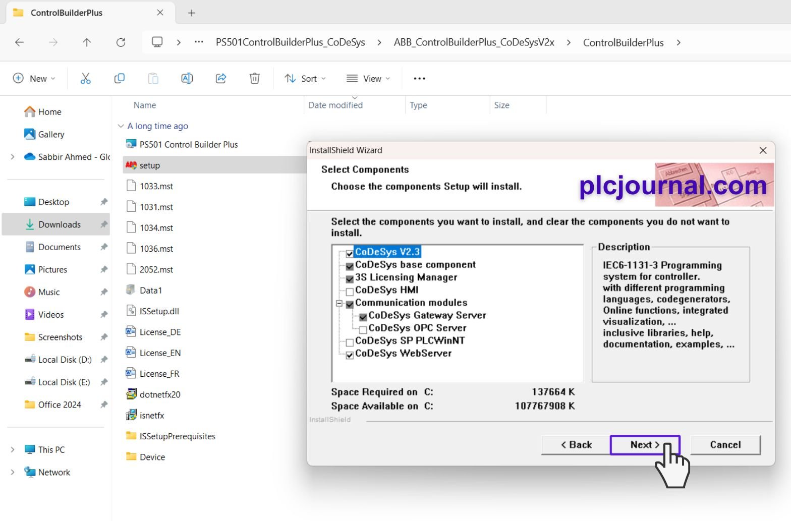Screen dimensions: 791x521
Task: Open the Downloads folder in sidebar
Action: tap(56, 224)
